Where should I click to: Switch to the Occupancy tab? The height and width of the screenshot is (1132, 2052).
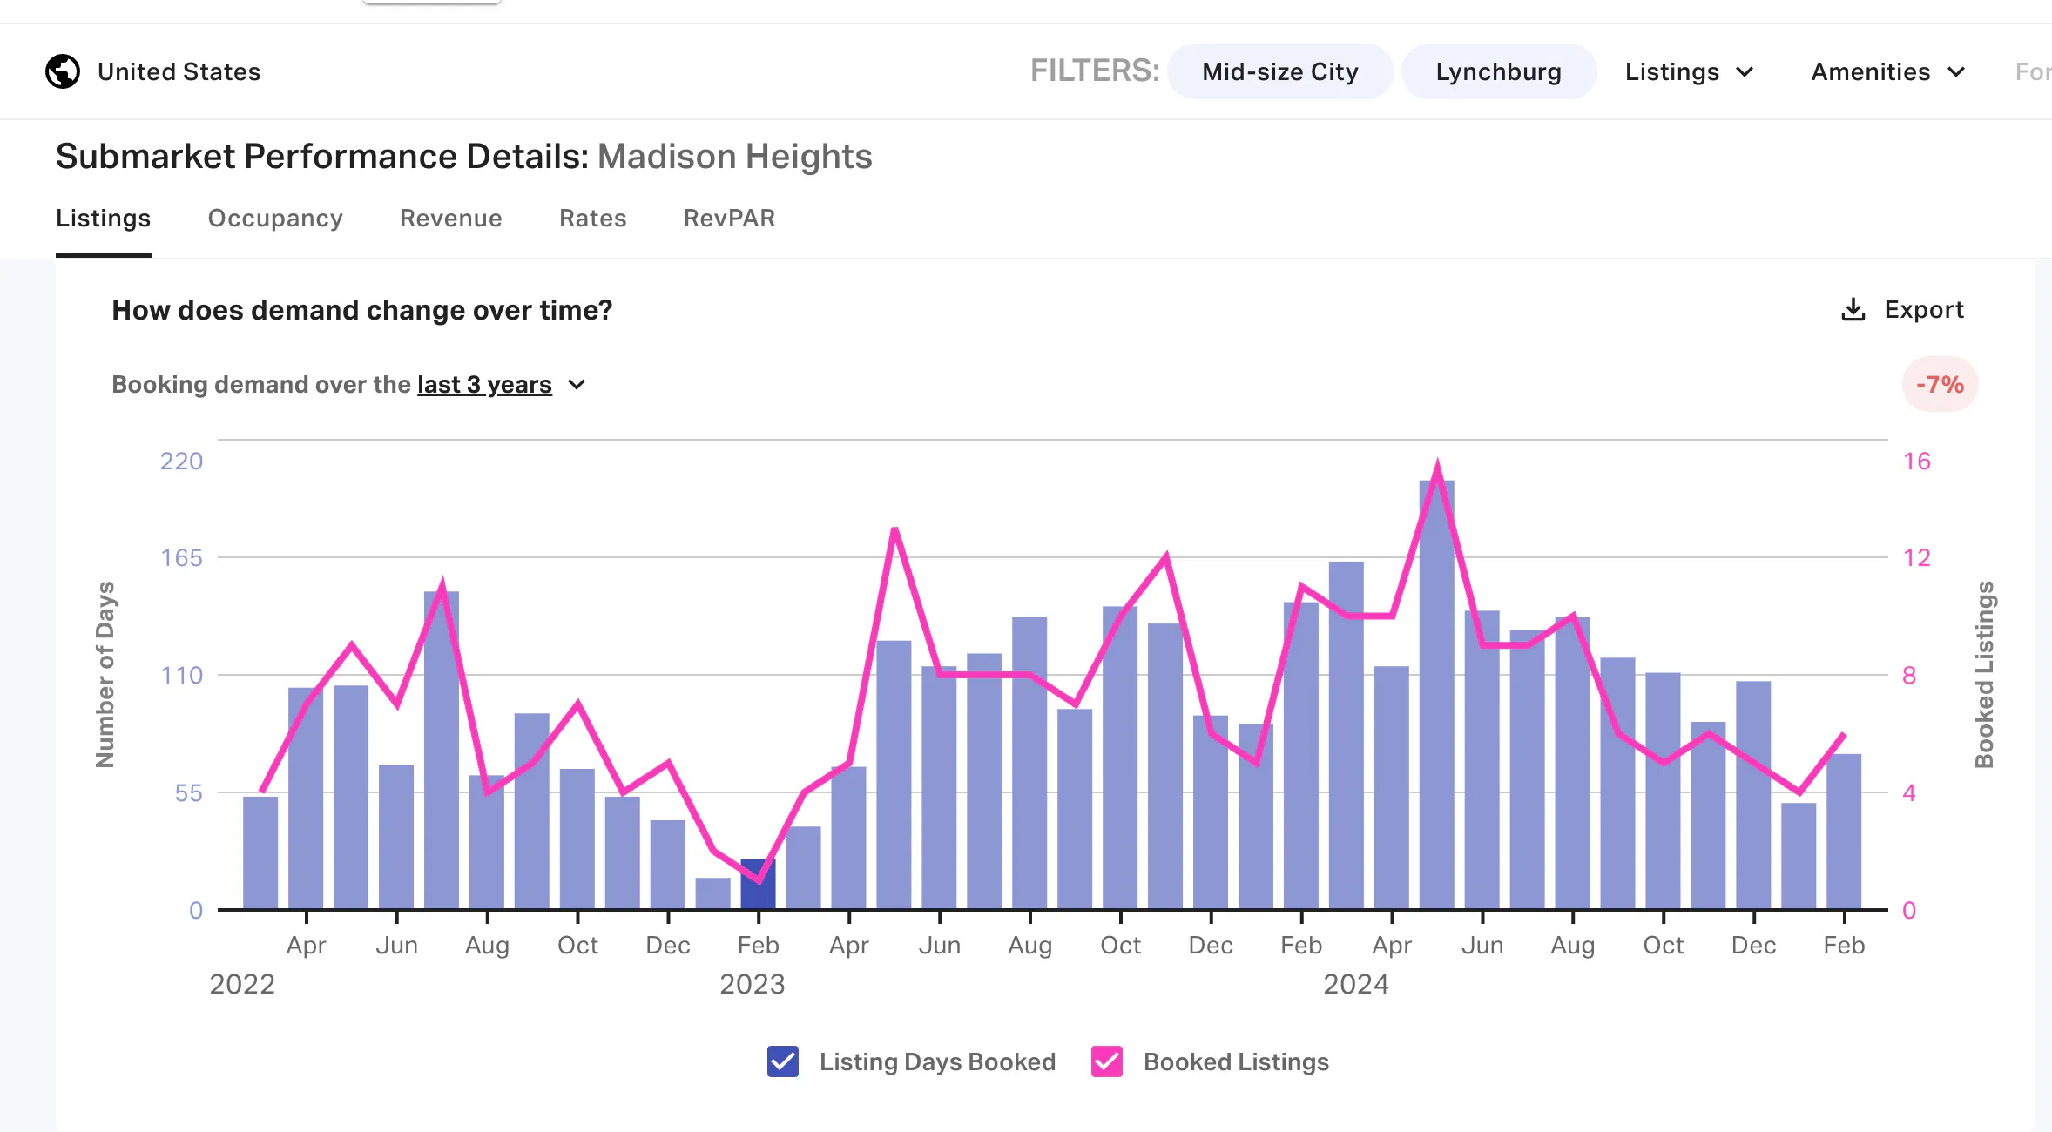tap(275, 218)
